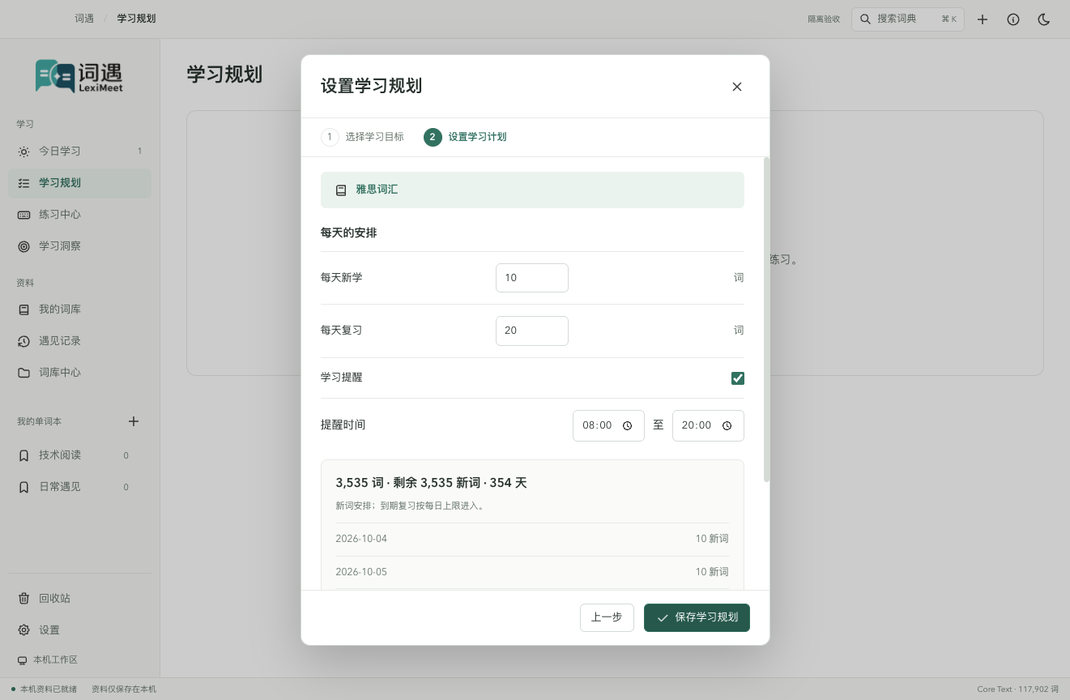The width and height of the screenshot is (1070, 700).
Task: Click the info icon in top bar
Action: (1013, 19)
